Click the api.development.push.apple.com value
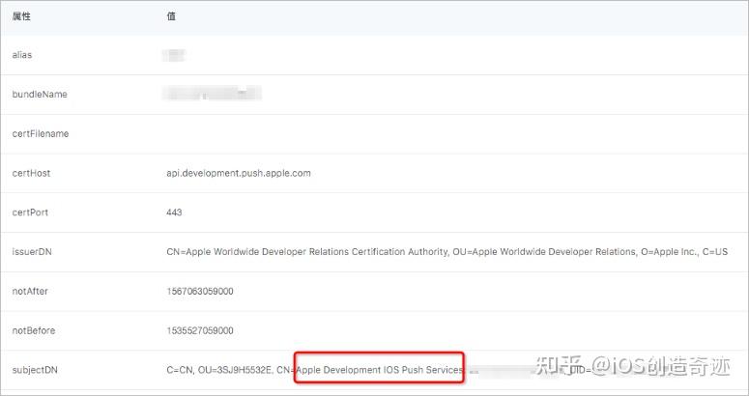The height and width of the screenshot is (396, 749). click(239, 173)
